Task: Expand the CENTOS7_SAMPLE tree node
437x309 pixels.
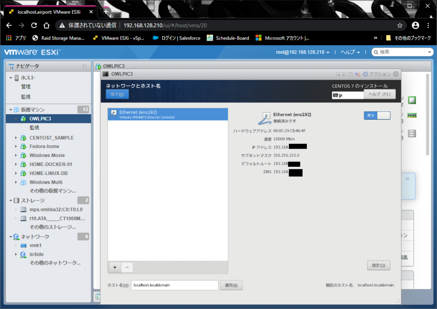Action: (16, 138)
